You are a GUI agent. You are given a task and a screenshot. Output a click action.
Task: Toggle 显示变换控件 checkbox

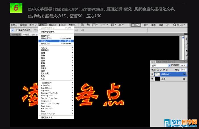click(18, 30)
